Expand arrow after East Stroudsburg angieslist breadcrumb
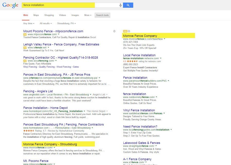 [x=90, y=95]
